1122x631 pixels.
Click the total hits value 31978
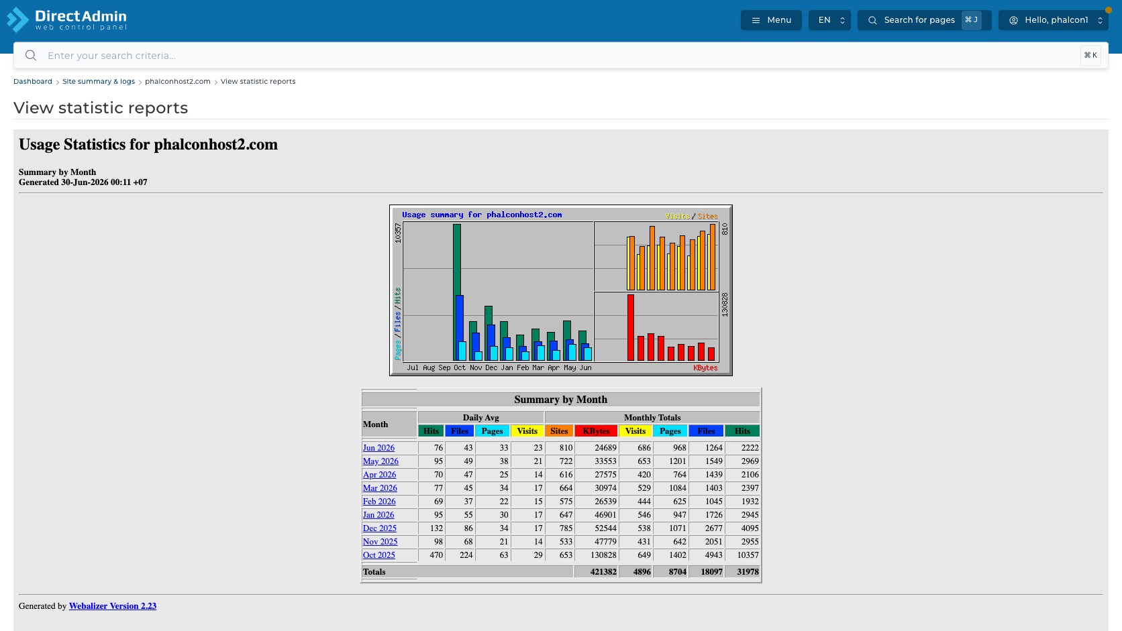pyautogui.click(x=748, y=572)
